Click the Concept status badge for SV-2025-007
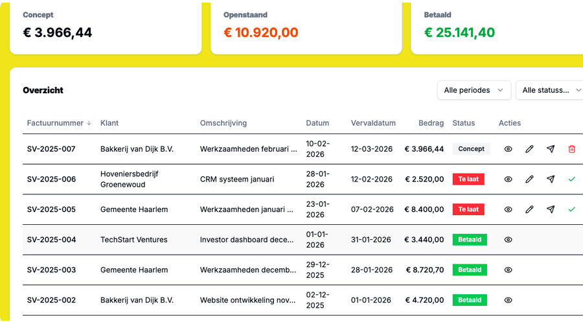 (471, 149)
